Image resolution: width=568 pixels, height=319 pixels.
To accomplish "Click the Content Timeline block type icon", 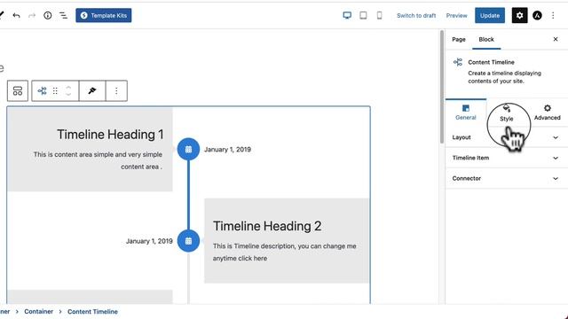I will (x=42, y=90).
